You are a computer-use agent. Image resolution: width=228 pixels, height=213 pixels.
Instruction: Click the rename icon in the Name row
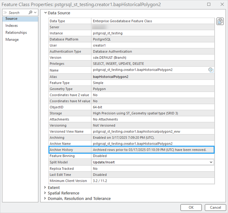[211, 70]
